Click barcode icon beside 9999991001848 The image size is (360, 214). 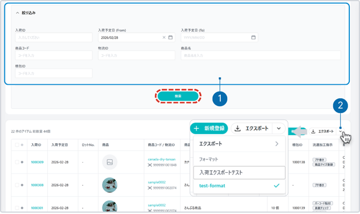coord(150,165)
